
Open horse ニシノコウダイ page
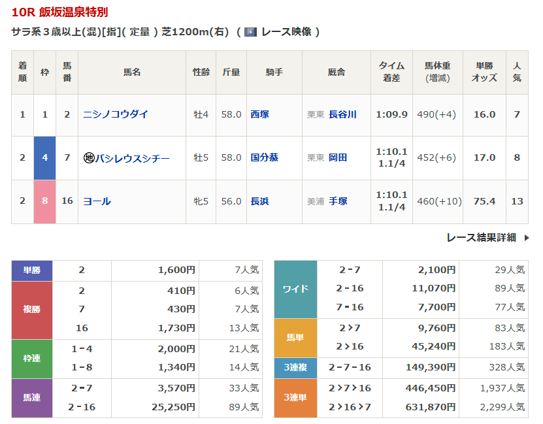(116, 114)
